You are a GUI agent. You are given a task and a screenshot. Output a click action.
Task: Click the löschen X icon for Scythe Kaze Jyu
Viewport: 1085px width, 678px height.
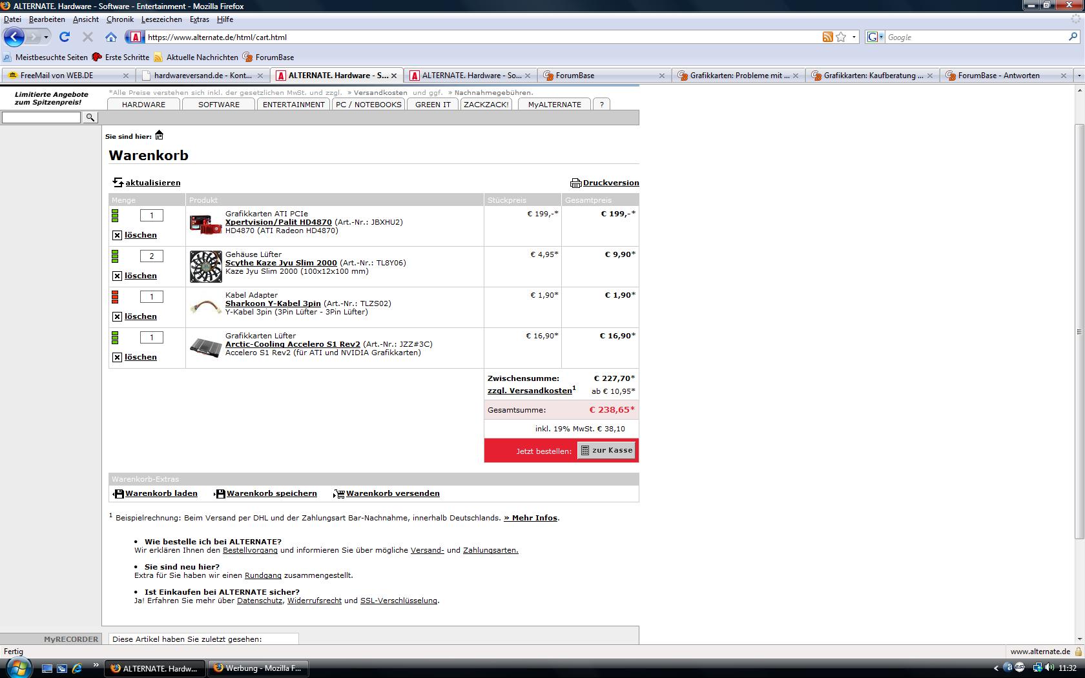click(x=117, y=276)
